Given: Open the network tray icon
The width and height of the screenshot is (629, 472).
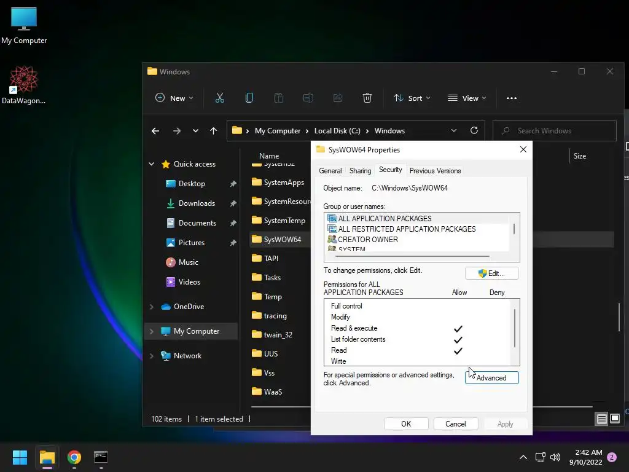Looking at the screenshot, I should [x=540, y=457].
